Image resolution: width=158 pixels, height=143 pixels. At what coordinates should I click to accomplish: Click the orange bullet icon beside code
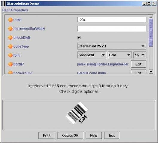pyautogui.click(x=10, y=20)
